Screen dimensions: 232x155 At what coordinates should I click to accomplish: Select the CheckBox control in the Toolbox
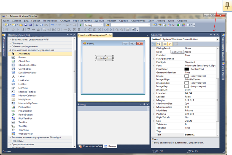[24, 61]
